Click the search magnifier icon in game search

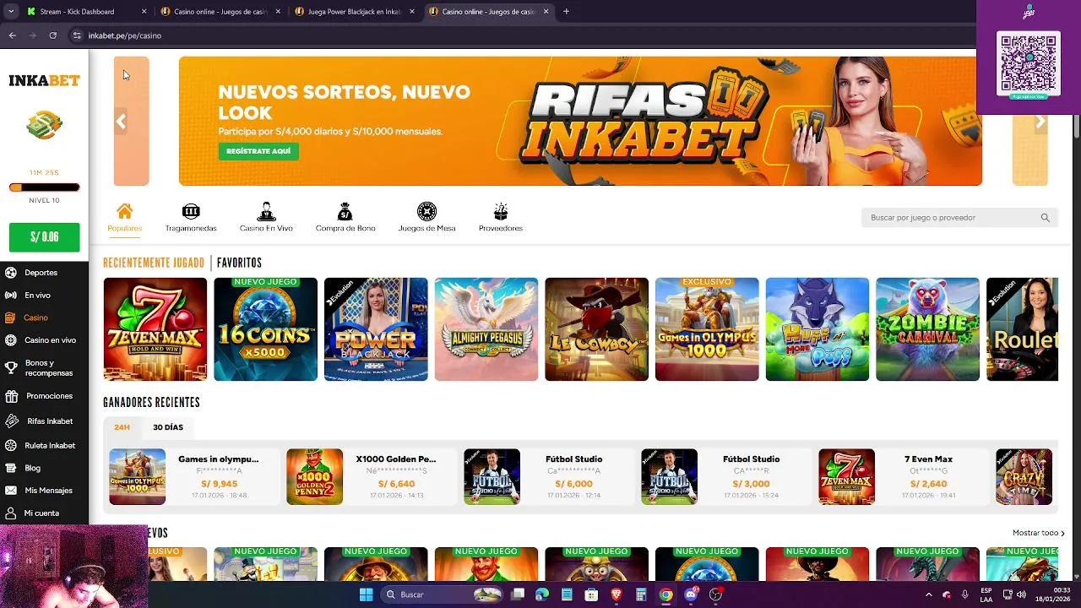[1045, 218]
